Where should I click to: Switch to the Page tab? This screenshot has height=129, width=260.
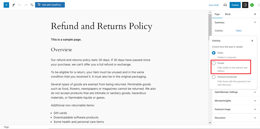217,14
